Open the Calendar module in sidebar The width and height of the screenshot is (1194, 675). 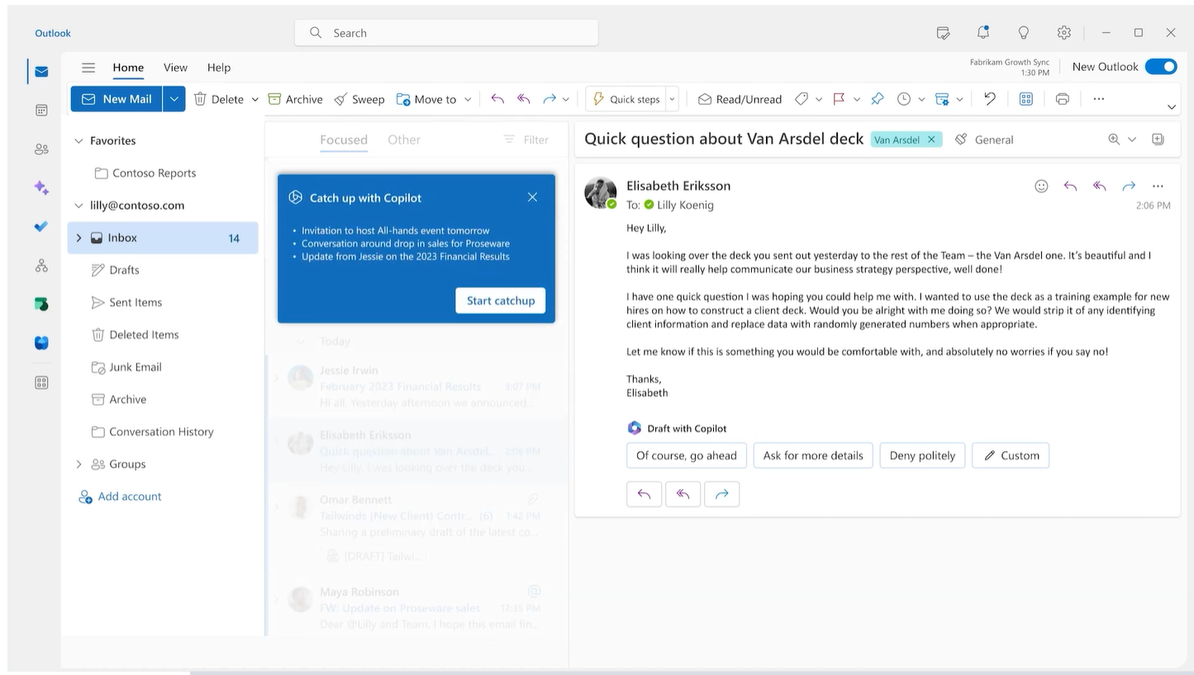click(41, 110)
